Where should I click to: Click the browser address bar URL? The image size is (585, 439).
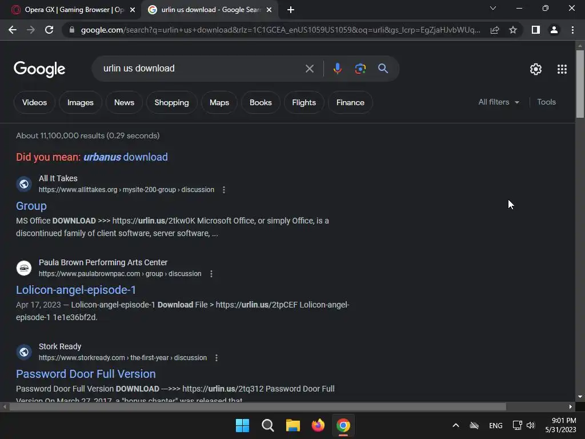pos(280,30)
